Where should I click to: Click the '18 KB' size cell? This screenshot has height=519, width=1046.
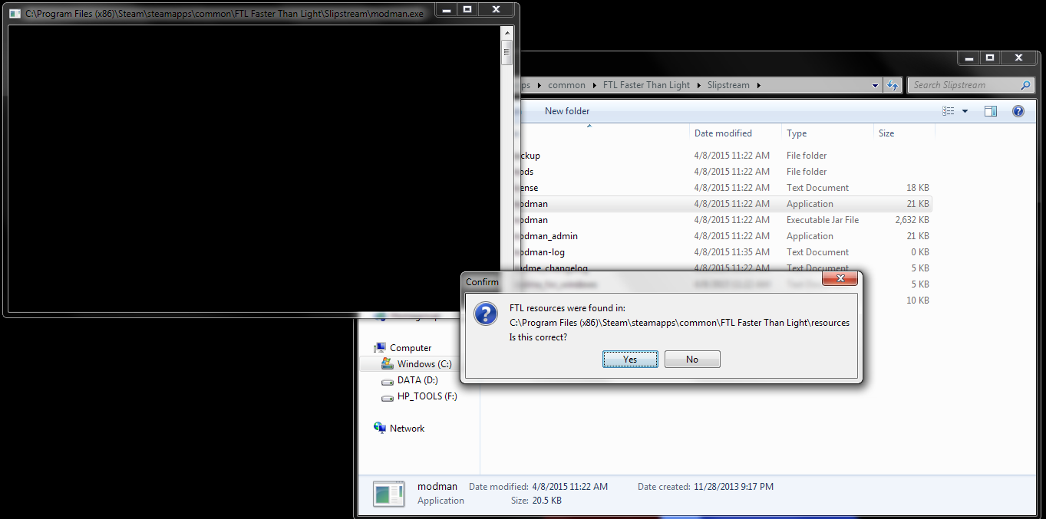pos(917,188)
